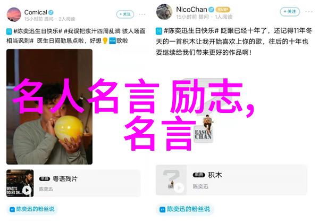The width and height of the screenshot is (319, 221).
Task: Play the 粤语残片 song
Action: click(x=27, y=190)
